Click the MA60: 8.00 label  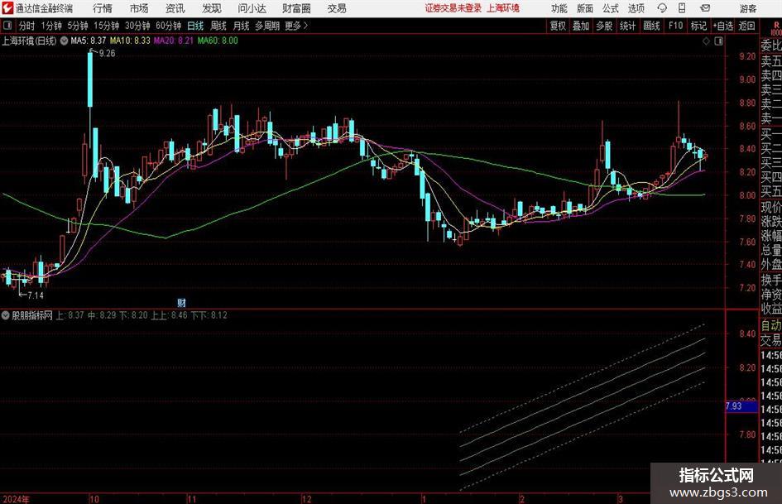218,41
